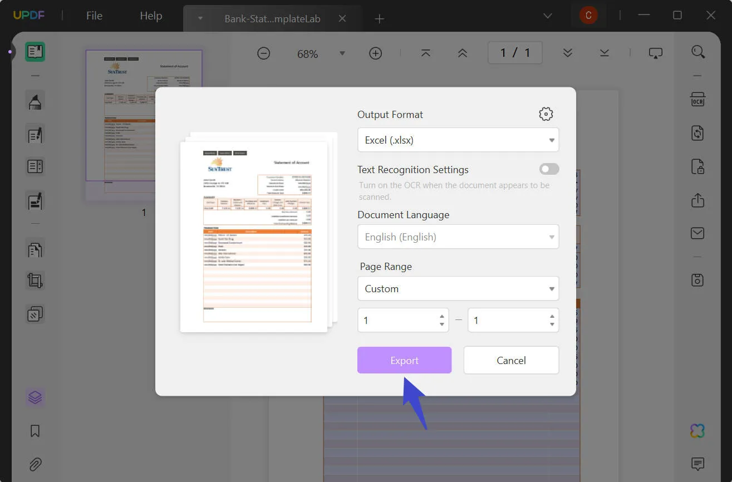Open the Output Format Excel dropdown
This screenshot has width=732, height=482.
tap(458, 140)
